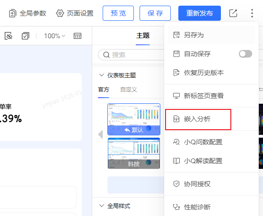Click the left triangle arrow beside themes
The width and height of the screenshot is (263, 216).
click(x=100, y=134)
